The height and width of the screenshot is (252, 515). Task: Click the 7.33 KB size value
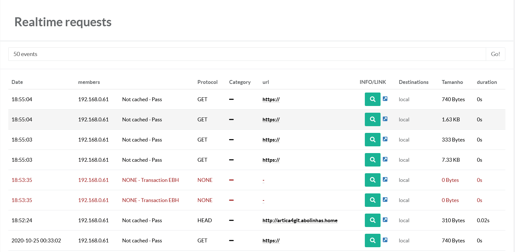(x=451, y=160)
